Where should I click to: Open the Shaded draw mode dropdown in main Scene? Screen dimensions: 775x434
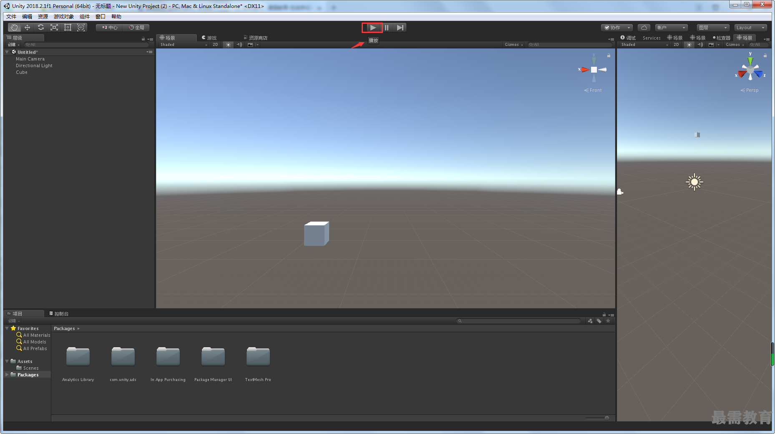click(184, 45)
